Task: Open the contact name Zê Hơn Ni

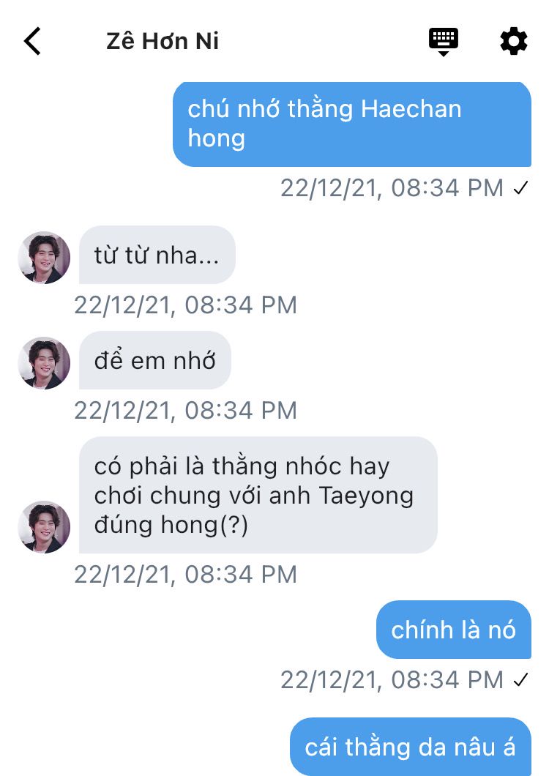Action: click(163, 41)
